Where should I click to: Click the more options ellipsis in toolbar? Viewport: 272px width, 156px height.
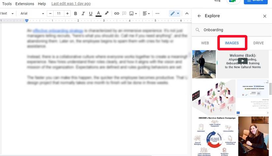157,14
